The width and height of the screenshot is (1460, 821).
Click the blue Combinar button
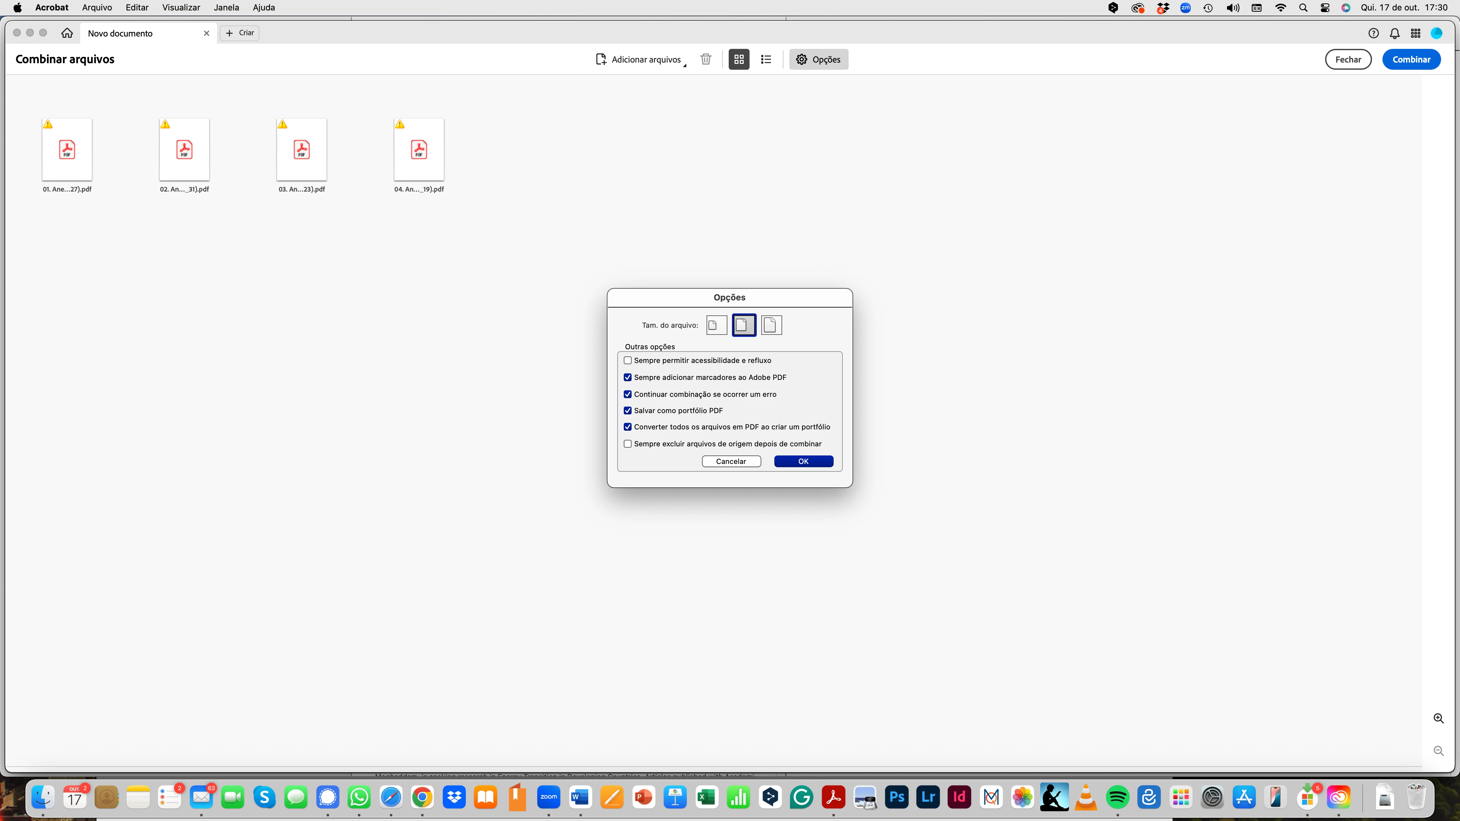(x=1411, y=60)
